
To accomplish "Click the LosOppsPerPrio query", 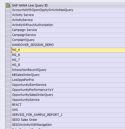I will coord(23,80).
